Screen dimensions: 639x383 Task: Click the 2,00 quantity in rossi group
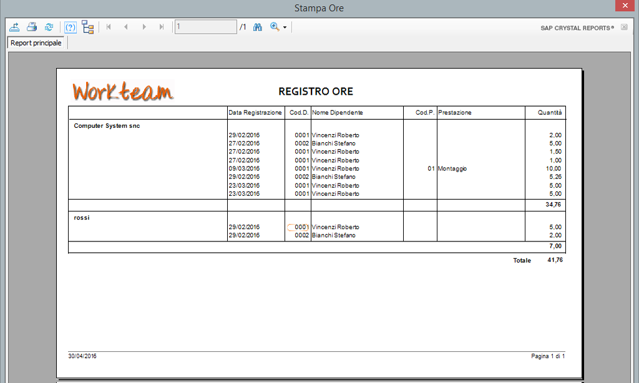(555, 236)
